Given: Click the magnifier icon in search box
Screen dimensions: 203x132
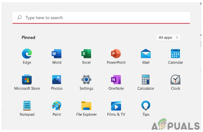Looking at the screenshot, I should click(20, 18).
